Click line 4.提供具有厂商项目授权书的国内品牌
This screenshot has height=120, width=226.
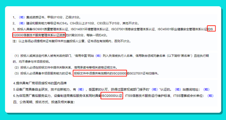40,83
